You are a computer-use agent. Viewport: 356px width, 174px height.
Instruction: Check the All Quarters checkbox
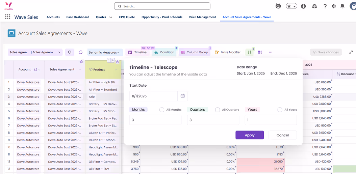click(218, 110)
